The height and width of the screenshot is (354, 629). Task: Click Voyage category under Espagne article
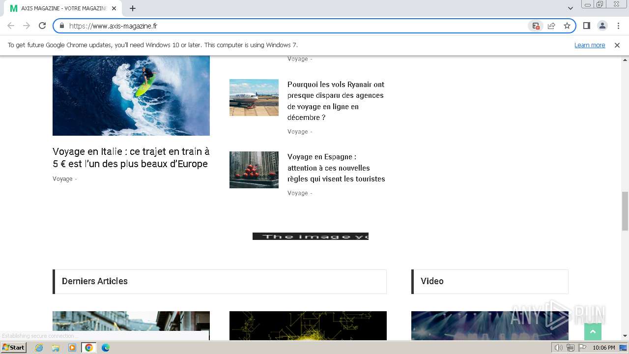(x=297, y=193)
